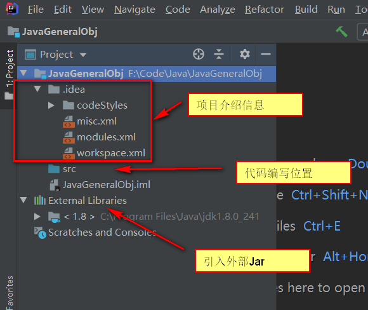This screenshot has height=310, width=368.
Task: Open the View menu
Action: click(93, 10)
